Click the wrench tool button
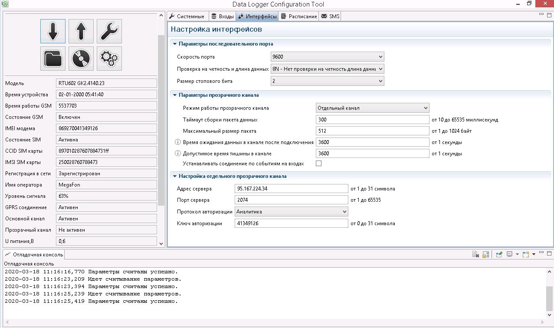Viewport: 554px width, 328px height. tap(109, 31)
